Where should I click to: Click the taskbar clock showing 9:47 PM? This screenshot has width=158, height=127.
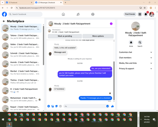[147, 119]
